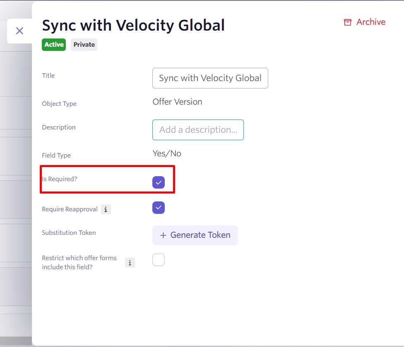Click the Yes/No field type value
Screen dimensions: 404x347
[167, 154]
